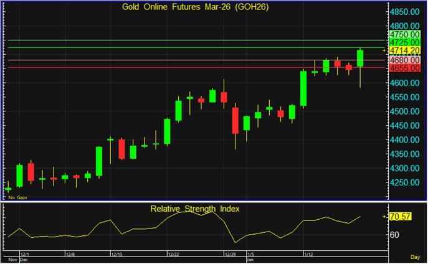428x264 pixels.
Task: Click the 12/22 date on the time axis
Action: point(173,255)
